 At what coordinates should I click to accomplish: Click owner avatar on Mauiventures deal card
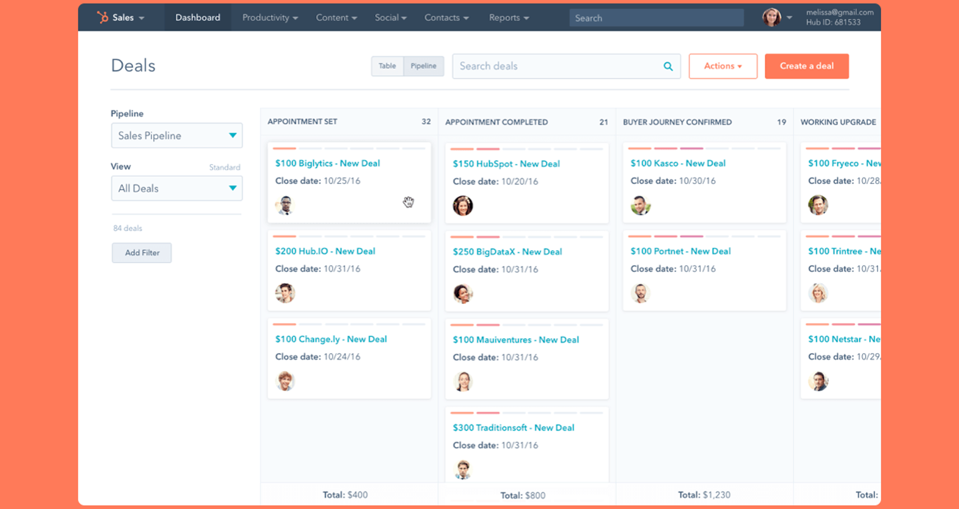(x=463, y=381)
